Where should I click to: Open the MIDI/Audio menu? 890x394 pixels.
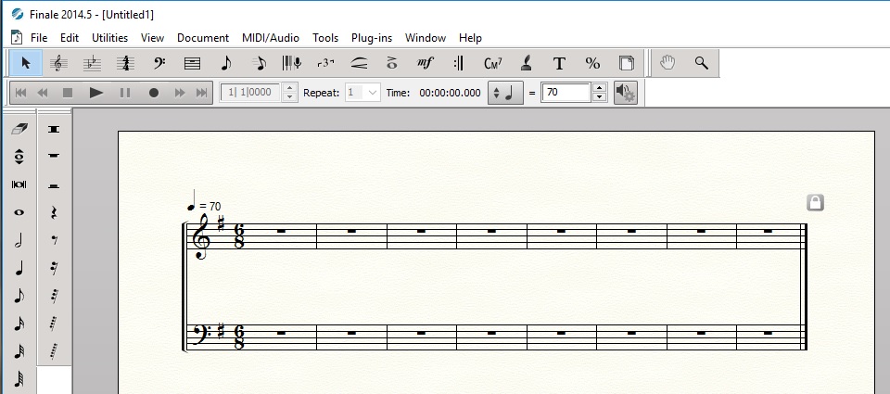270,38
